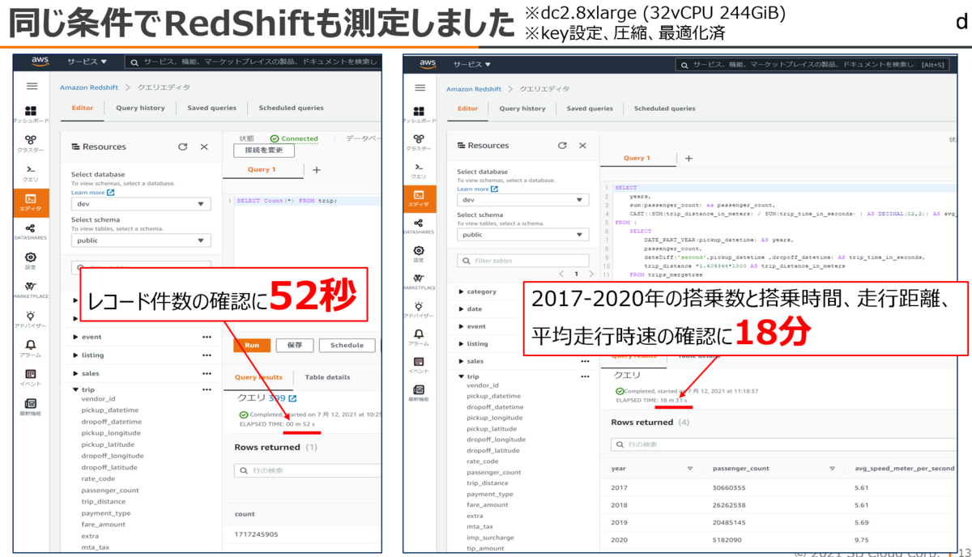Image resolution: width=972 pixels, height=557 pixels.
Task: Open アラーム bell icon in left screenshot
Action: point(31,345)
